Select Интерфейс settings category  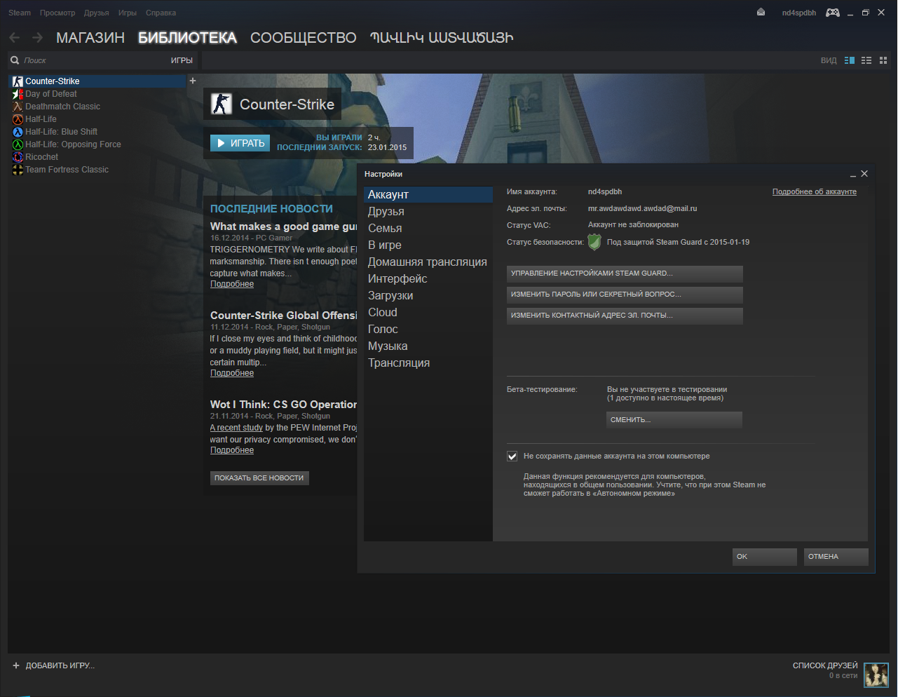428,278
